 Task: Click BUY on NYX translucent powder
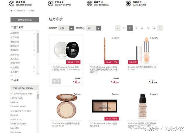[56, 81]
